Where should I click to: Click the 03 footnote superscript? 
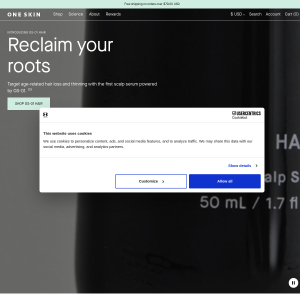30,89
